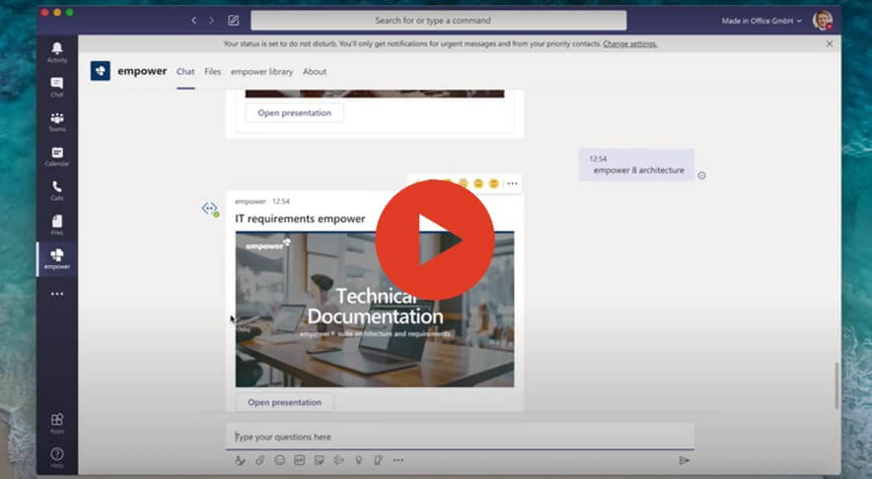Viewport: 872px width, 479px height.
Task: Click the chat vertical scrollbar
Action: (x=836, y=385)
